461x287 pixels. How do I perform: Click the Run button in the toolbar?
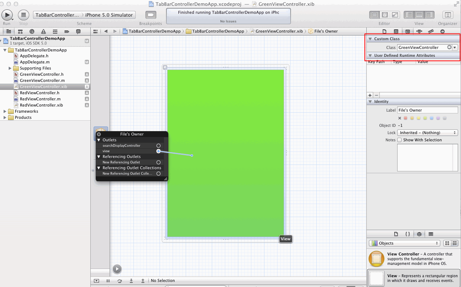click(x=7, y=15)
